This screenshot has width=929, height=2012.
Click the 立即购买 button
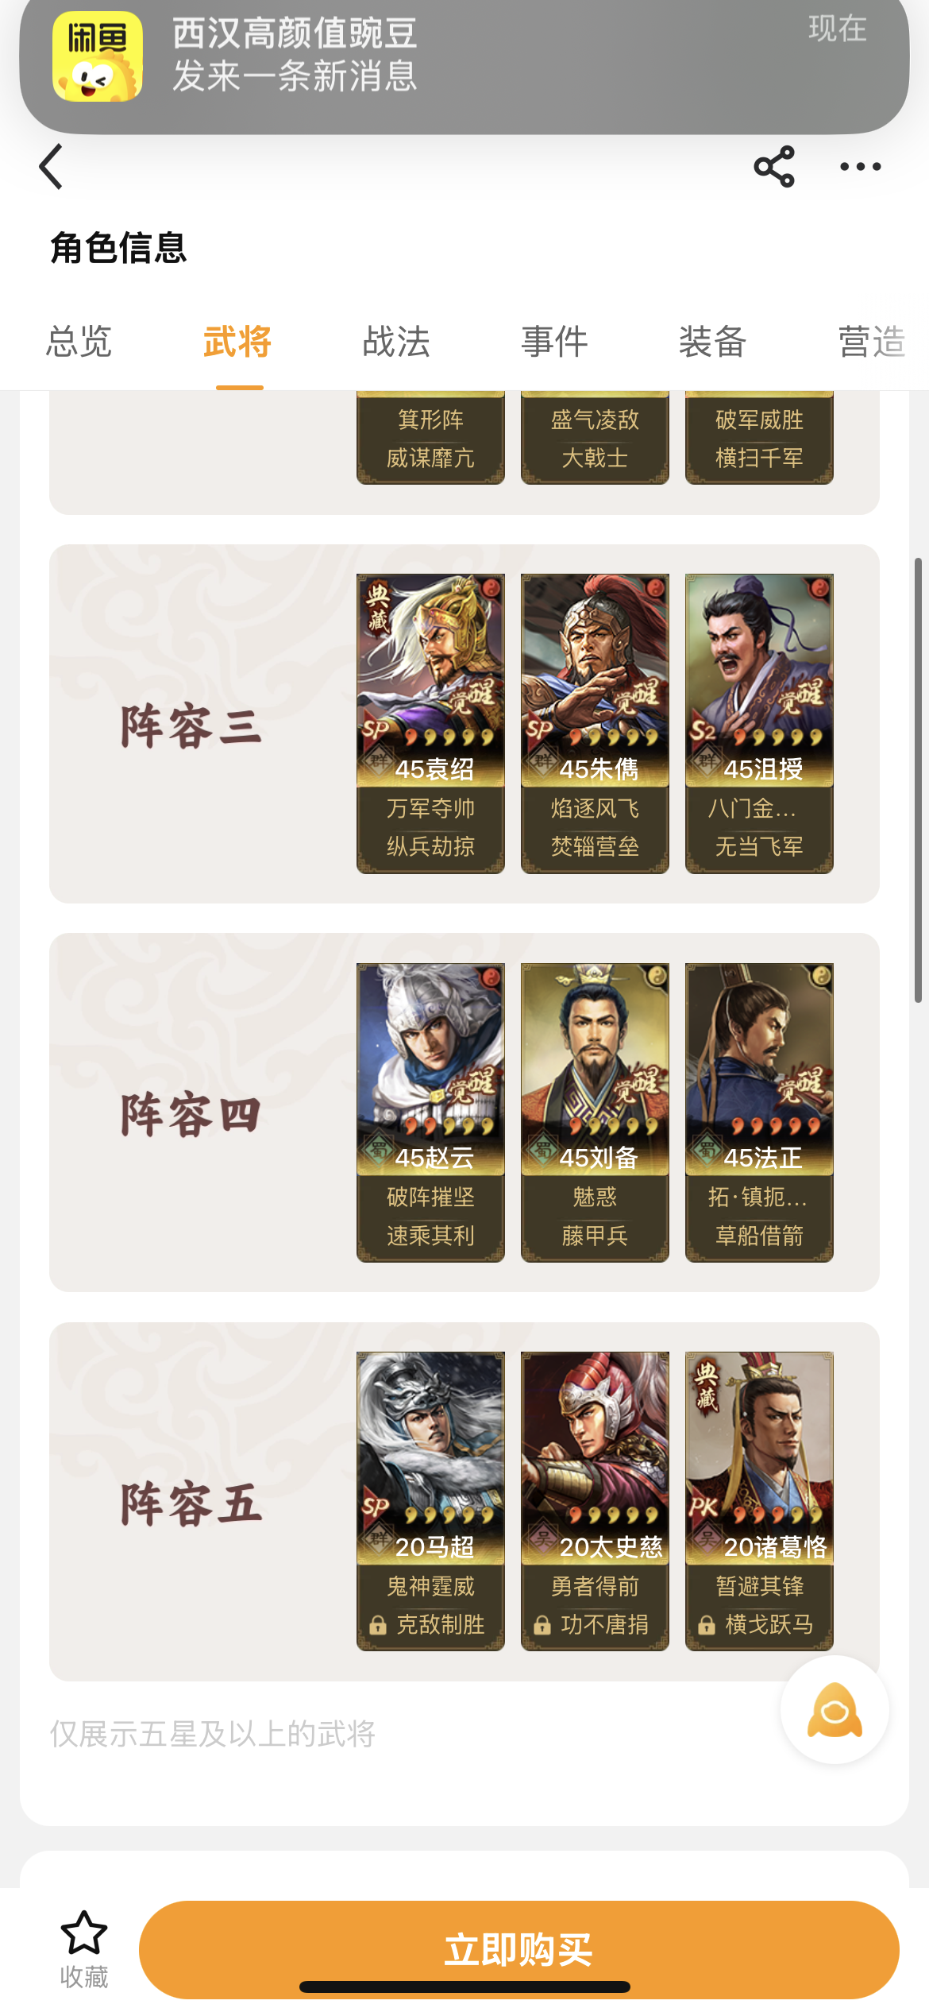[x=519, y=1949]
